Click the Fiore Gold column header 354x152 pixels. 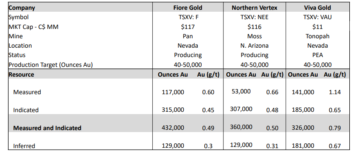(x=188, y=8)
